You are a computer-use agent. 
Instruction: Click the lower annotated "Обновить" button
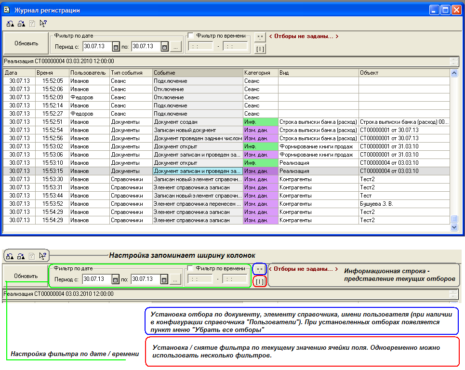[26, 276]
